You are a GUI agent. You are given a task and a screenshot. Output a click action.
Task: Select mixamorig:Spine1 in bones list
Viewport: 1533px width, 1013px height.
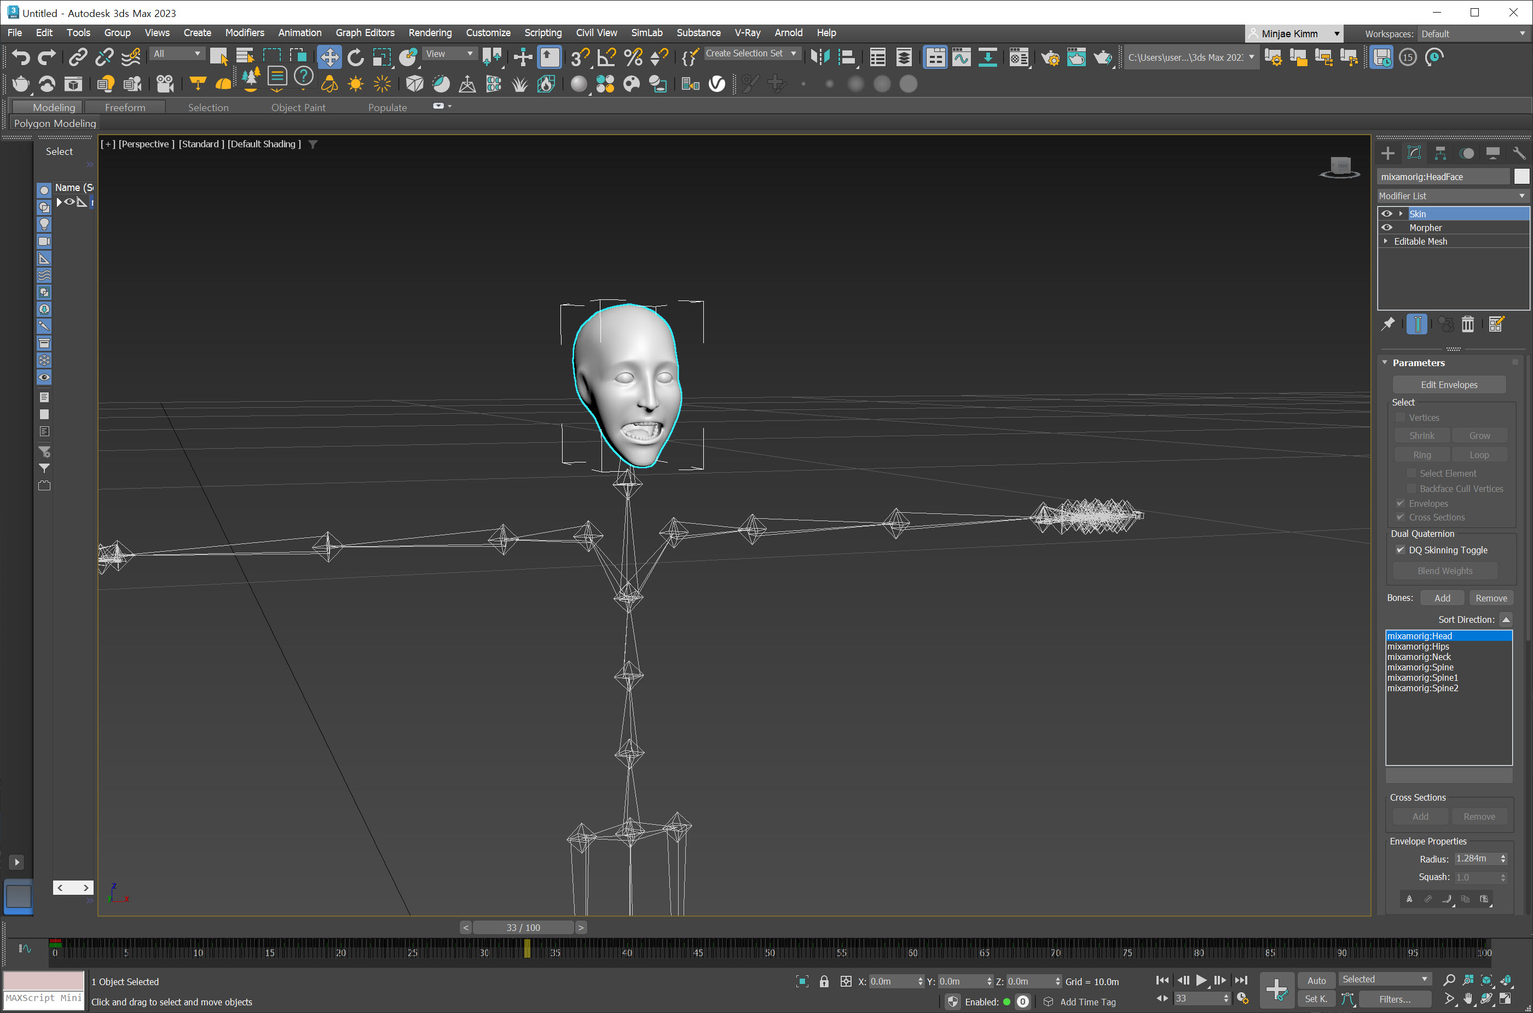pyautogui.click(x=1422, y=678)
